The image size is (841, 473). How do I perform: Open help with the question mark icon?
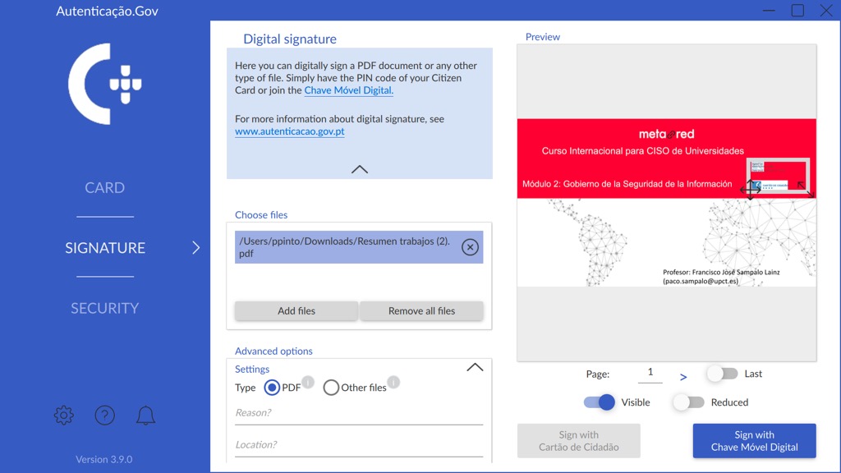point(104,416)
